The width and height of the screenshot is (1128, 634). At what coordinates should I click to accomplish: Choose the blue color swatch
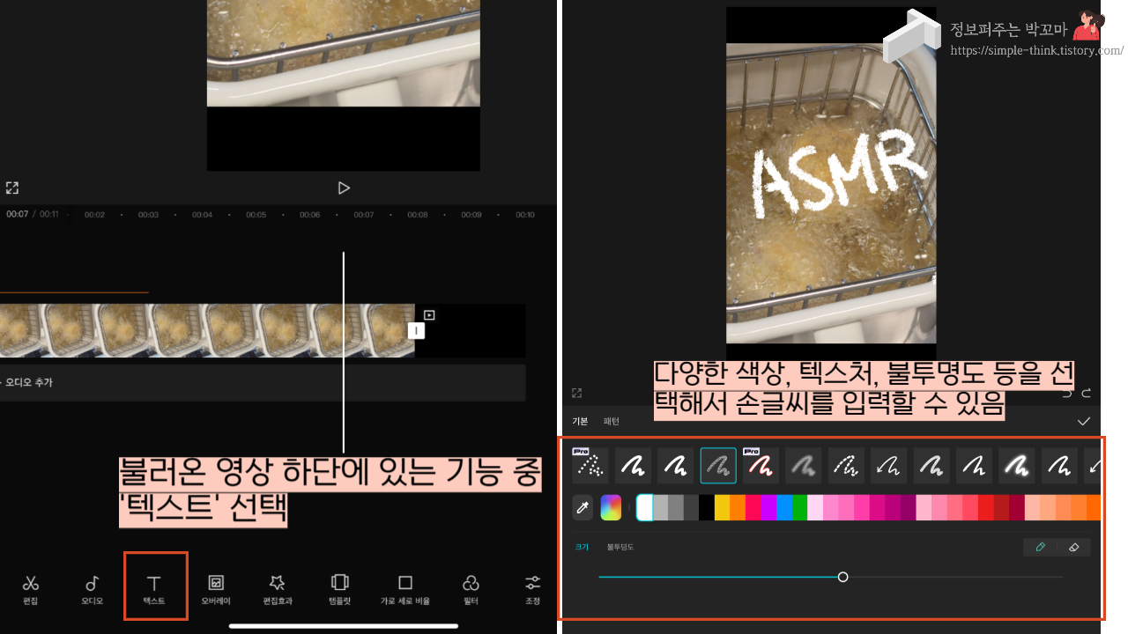[x=784, y=507]
